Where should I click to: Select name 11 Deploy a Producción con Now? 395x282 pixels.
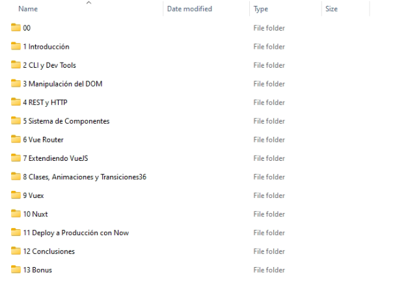76,233
